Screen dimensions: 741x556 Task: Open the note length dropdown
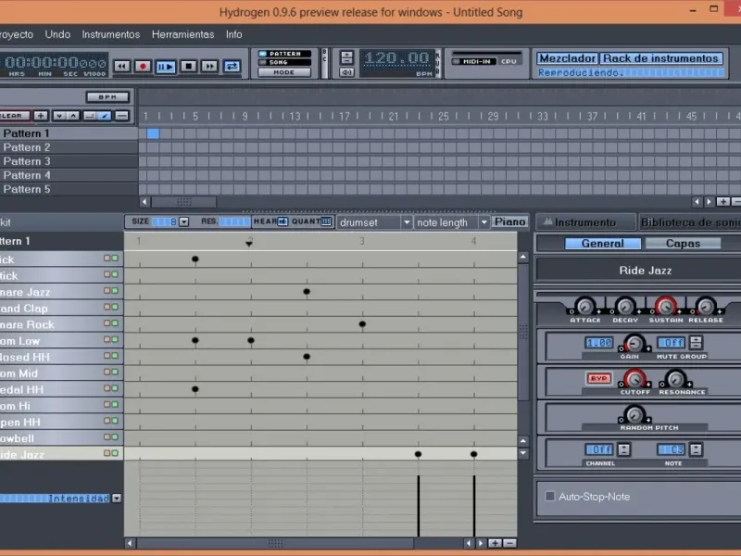tap(451, 222)
